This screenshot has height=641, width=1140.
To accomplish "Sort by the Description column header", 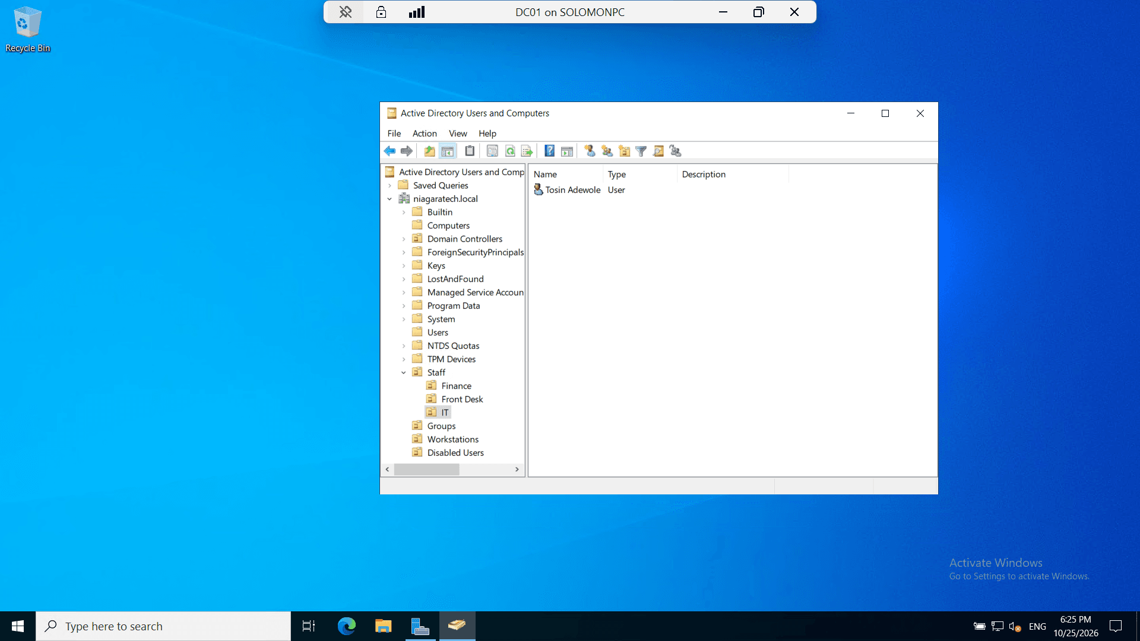I will tap(733, 174).
